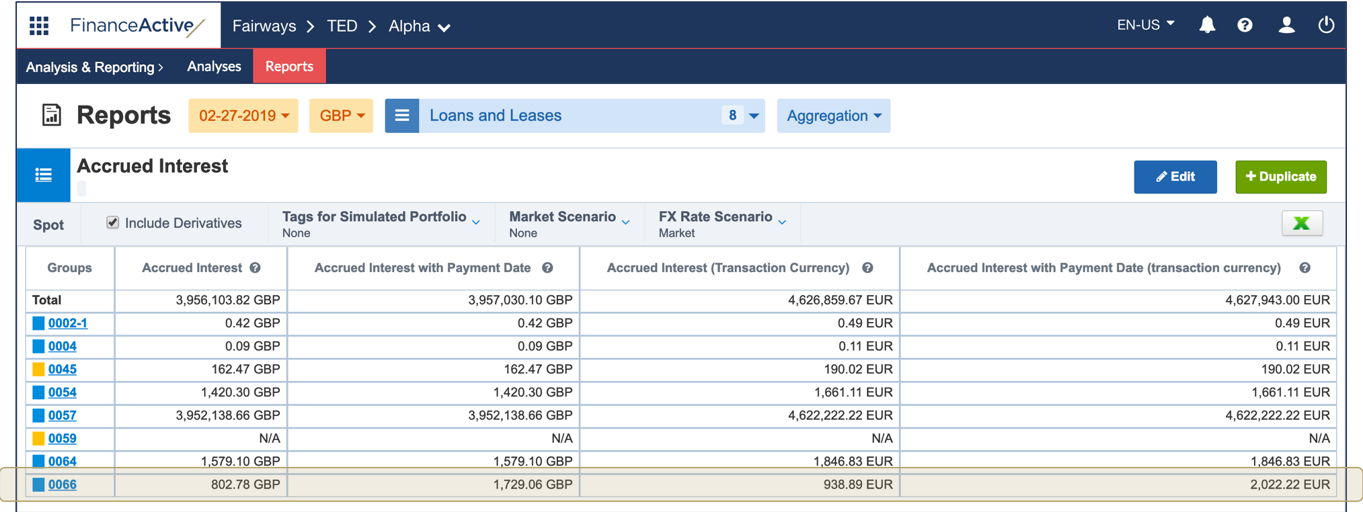Show help for Accrued Interest with Payment Date
This screenshot has height=512, width=1363.
[x=547, y=267]
